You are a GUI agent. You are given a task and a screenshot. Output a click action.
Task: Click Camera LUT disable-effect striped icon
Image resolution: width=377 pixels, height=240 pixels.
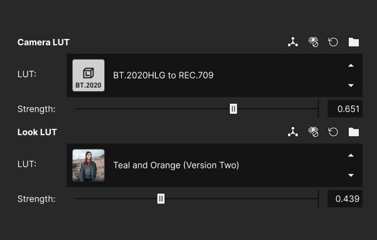pyautogui.click(x=314, y=42)
